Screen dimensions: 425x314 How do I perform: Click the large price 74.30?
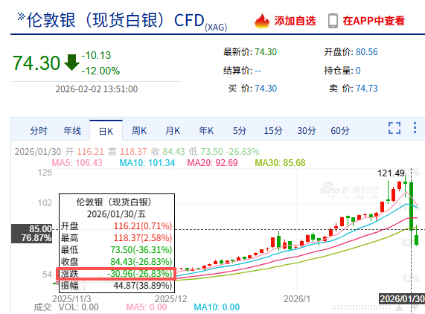click(36, 63)
